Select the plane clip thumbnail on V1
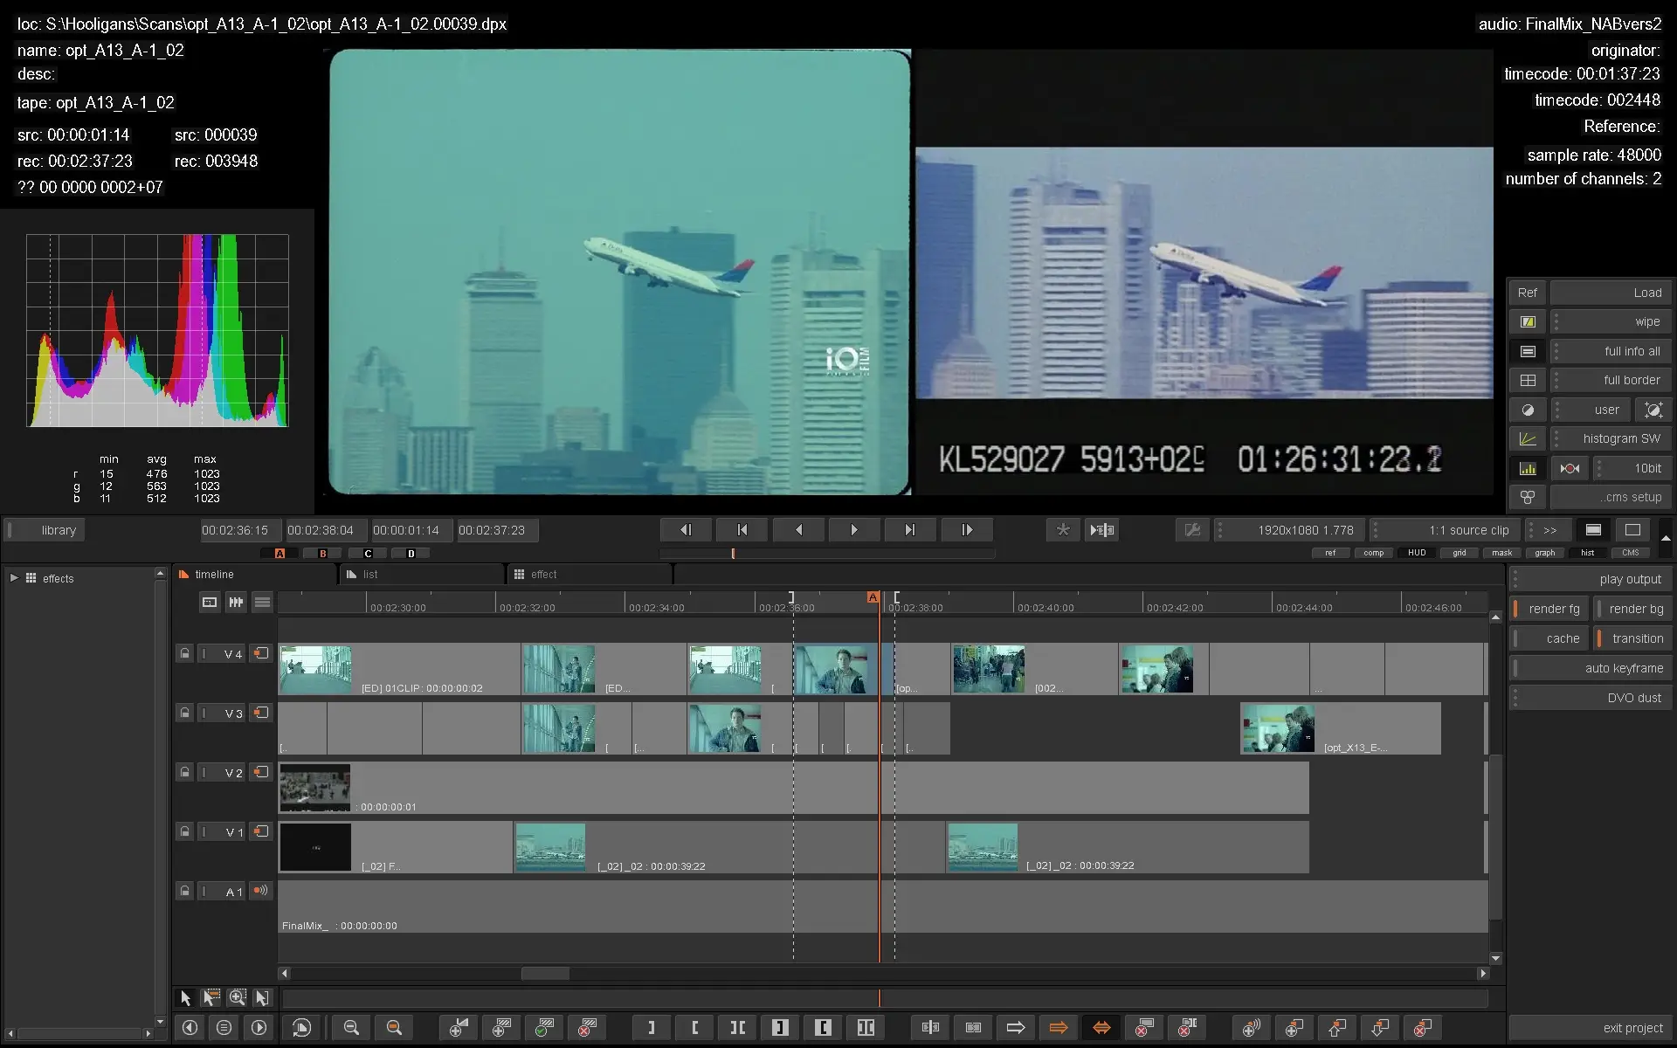 [x=550, y=847]
